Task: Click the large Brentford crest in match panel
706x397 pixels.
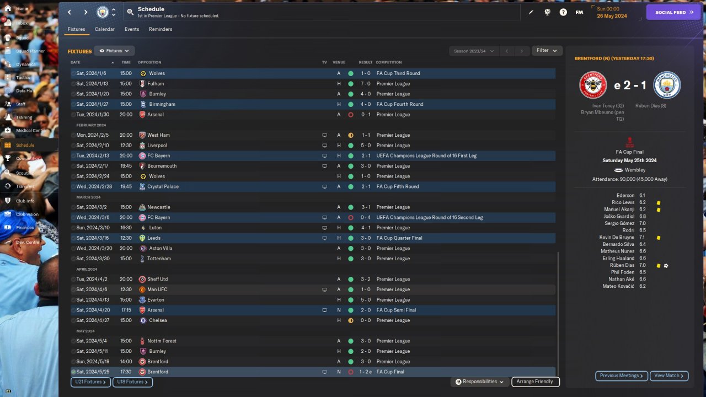Action: (593, 85)
